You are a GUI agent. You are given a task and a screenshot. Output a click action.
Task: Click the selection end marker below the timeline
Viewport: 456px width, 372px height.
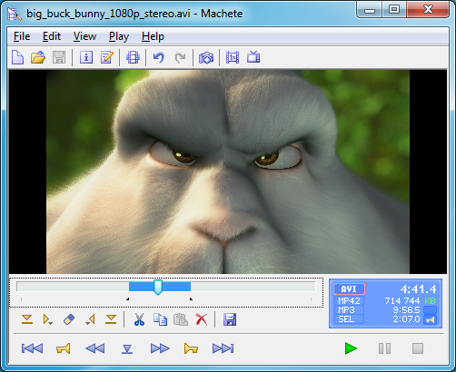click(x=191, y=299)
